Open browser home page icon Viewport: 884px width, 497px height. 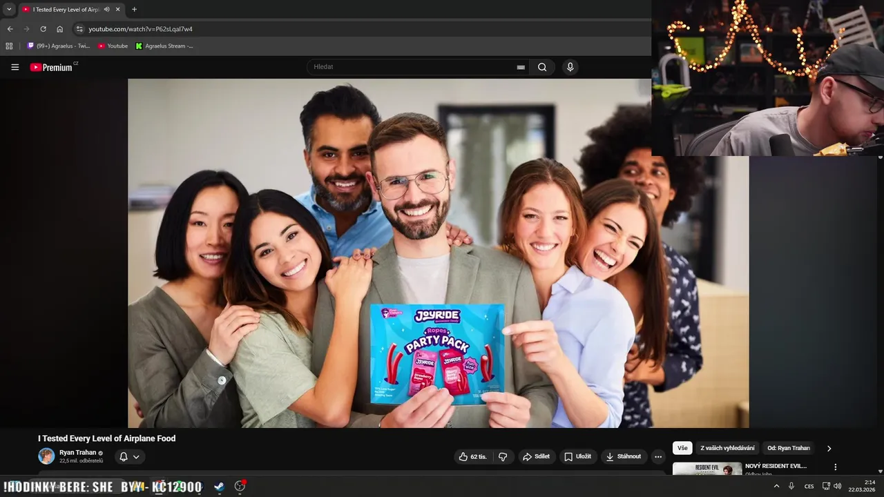coord(59,29)
